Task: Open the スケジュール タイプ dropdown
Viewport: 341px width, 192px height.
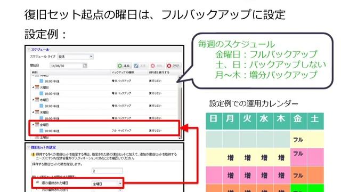Action: (x=76, y=57)
